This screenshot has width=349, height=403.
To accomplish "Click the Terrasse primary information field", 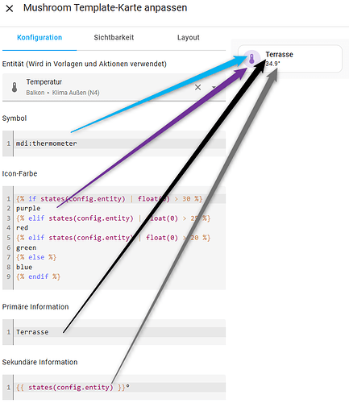I will point(119,332).
